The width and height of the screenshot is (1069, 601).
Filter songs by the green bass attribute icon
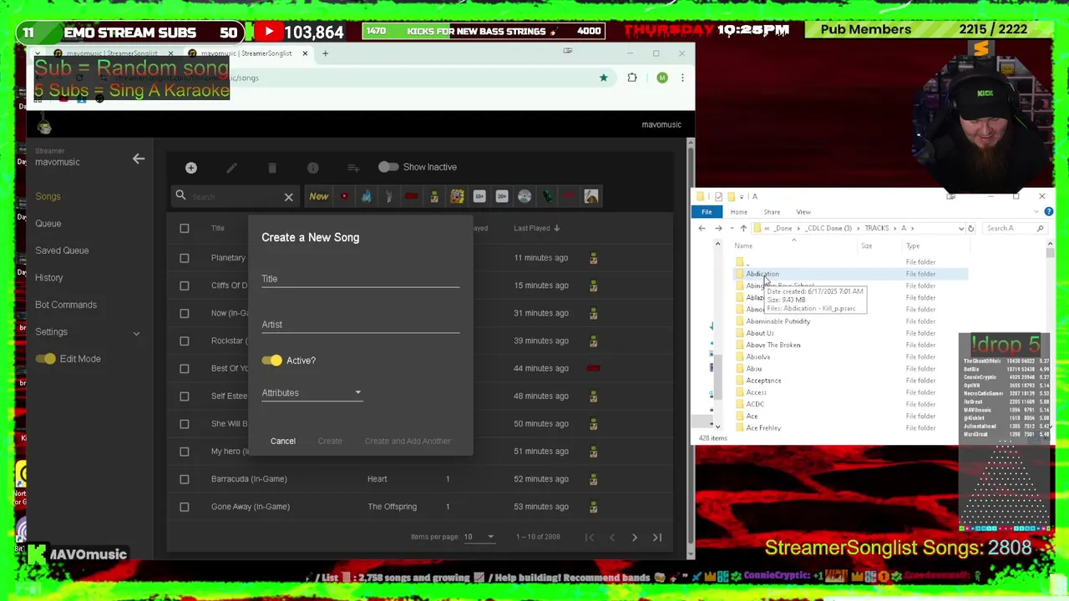click(547, 196)
